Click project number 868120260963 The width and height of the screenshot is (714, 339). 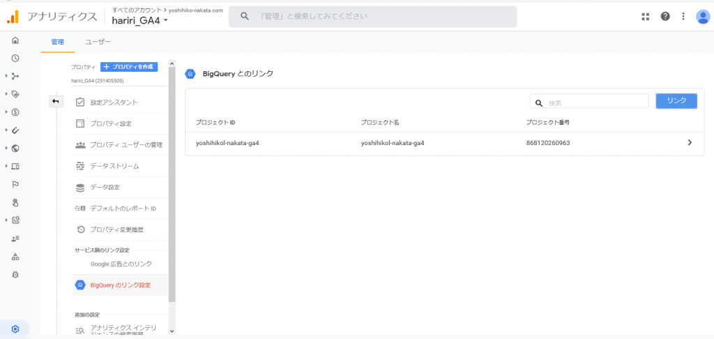click(x=548, y=143)
